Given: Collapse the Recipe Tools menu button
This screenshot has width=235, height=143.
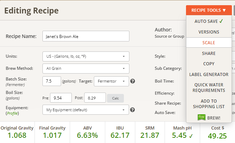Looking at the screenshot, I should (209, 10).
